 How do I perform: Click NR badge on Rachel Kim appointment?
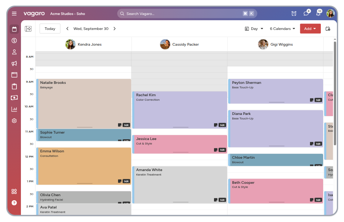point(223,125)
